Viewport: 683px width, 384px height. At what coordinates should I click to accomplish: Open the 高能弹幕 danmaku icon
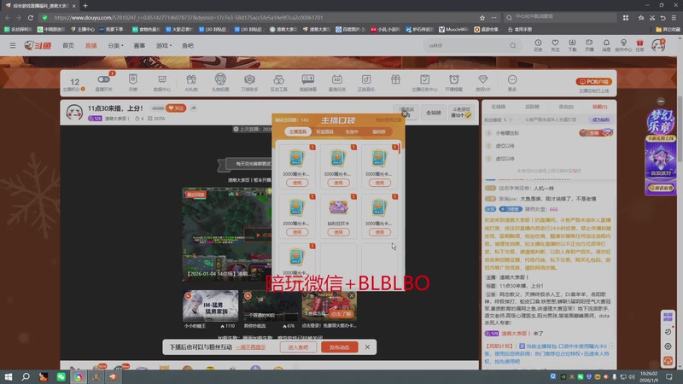pyautogui.click(x=308, y=82)
